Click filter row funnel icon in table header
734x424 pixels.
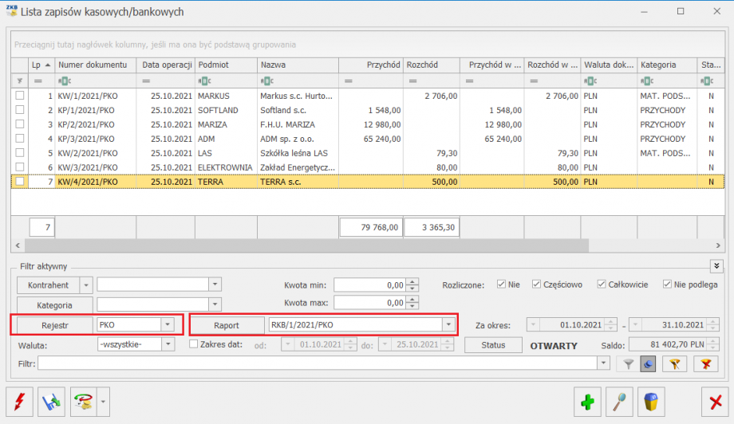[20, 80]
